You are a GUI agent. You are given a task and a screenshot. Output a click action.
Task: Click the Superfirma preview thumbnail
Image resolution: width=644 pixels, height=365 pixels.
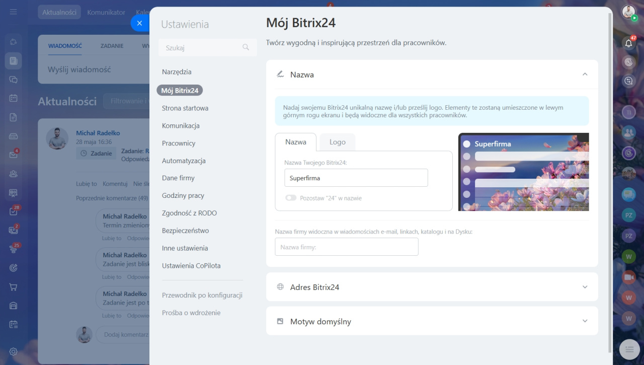[x=524, y=172]
